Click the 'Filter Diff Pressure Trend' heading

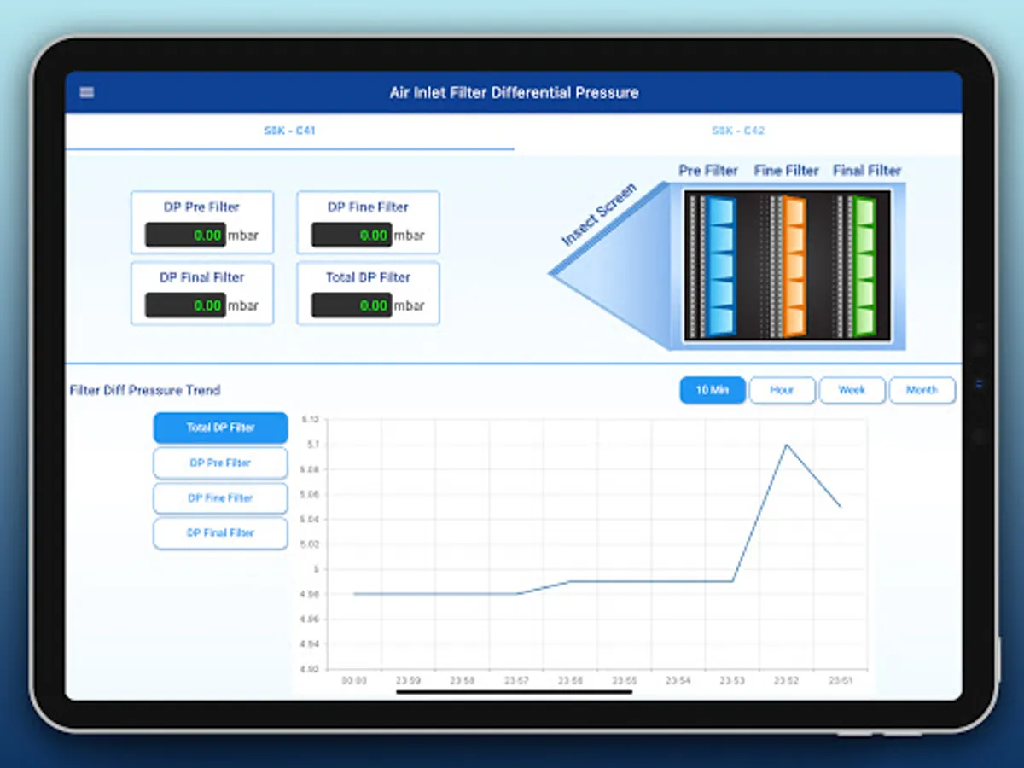click(145, 390)
